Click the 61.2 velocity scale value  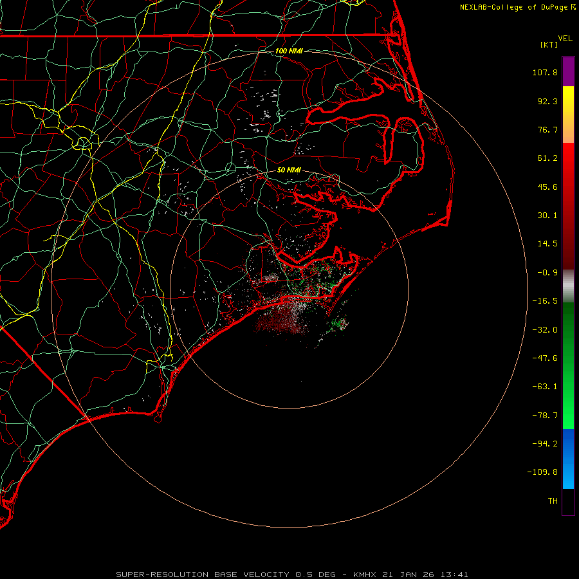pos(547,158)
